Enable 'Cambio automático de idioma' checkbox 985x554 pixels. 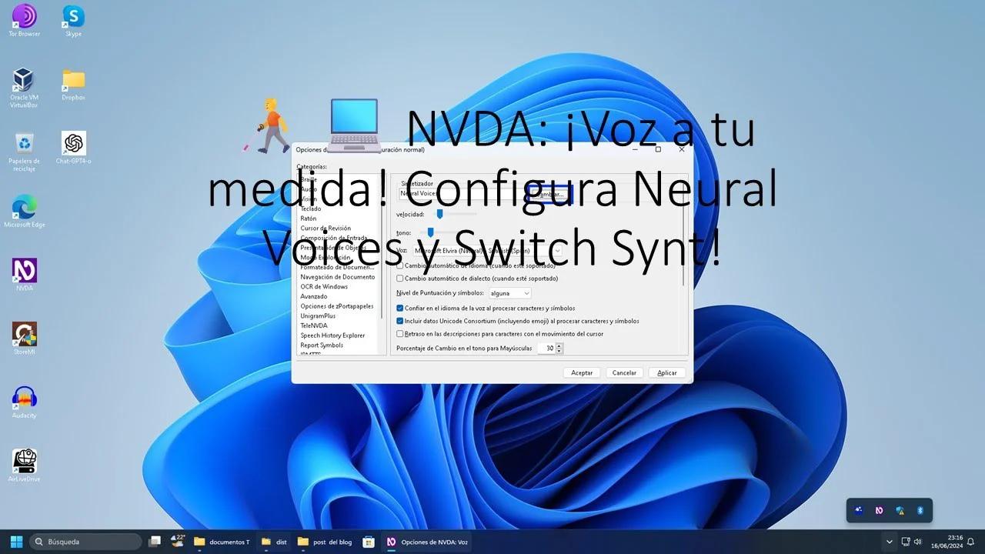coord(399,265)
